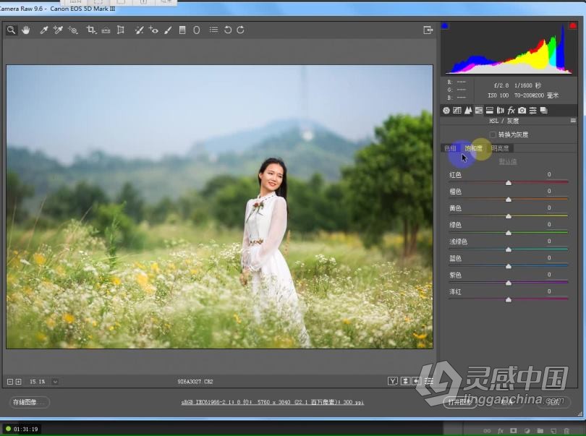
Task: Open the HSL panel flyout menu
Action: click(x=573, y=121)
